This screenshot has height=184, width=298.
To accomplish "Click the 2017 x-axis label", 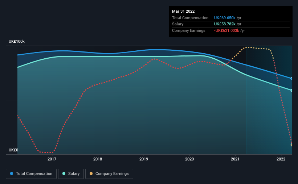I will pyautogui.click(x=52, y=159).
